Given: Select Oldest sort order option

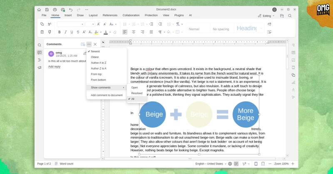Looking at the screenshot, I should (95, 57).
